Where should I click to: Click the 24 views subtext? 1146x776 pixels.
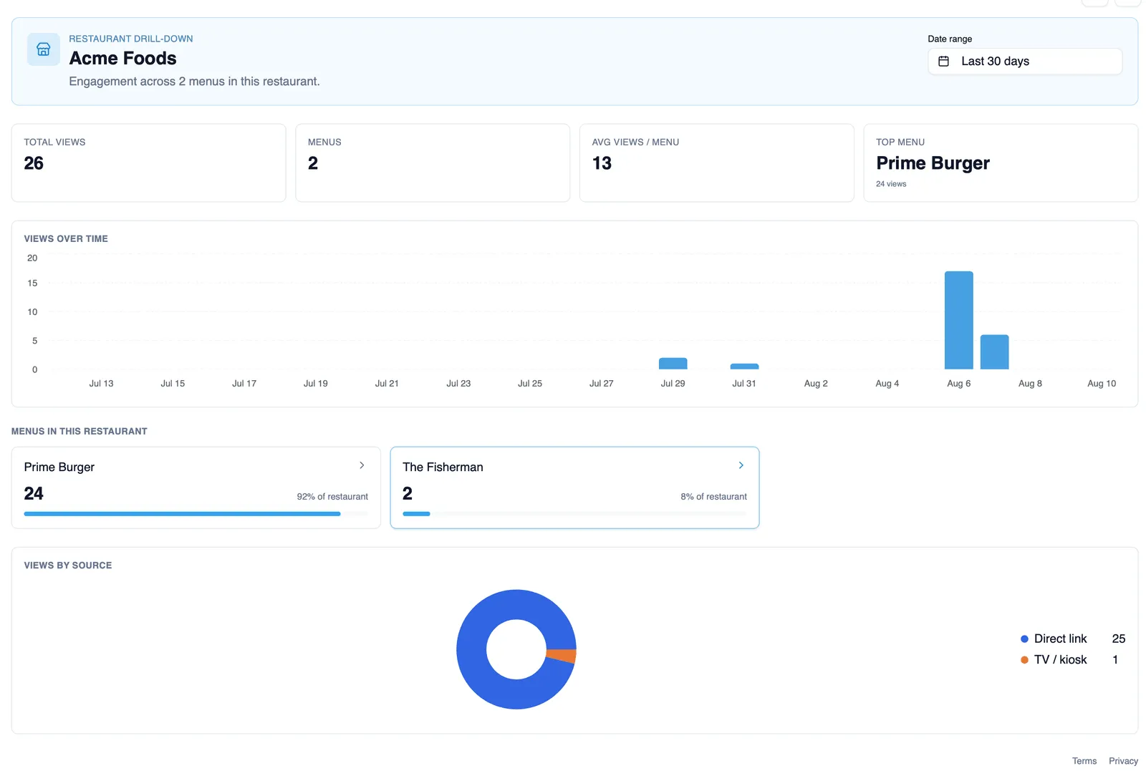click(x=891, y=184)
